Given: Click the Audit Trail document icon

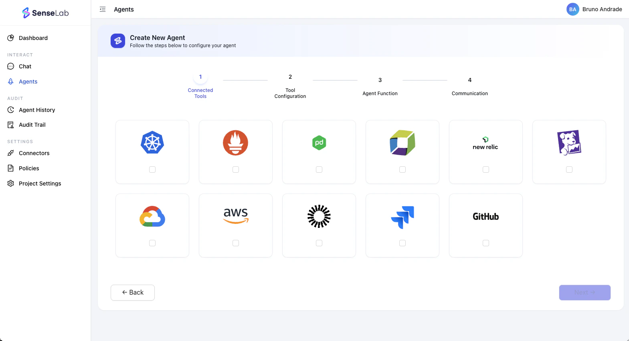Looking at the screenshot, I should [11, 125].
